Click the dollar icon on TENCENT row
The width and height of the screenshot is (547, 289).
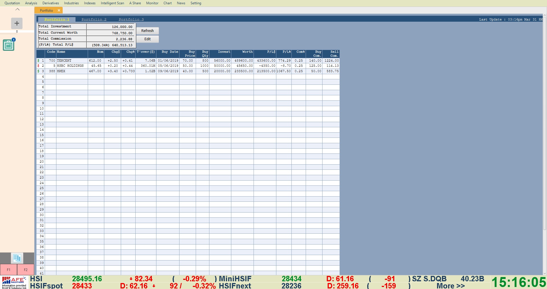(38, 60)
